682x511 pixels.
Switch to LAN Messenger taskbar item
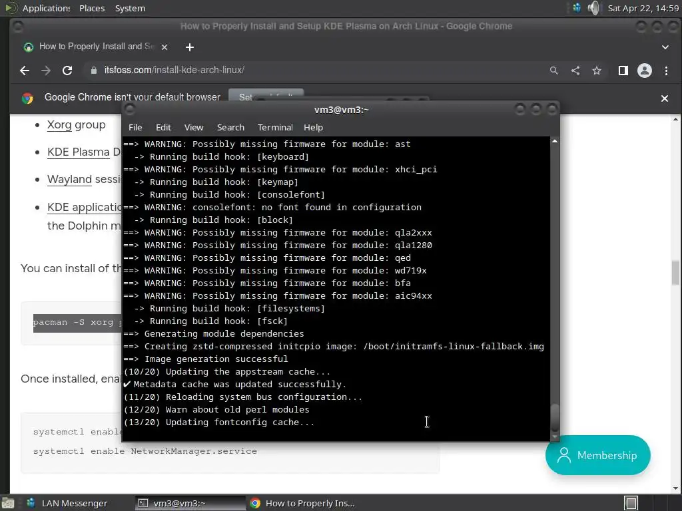coord(67,503)
